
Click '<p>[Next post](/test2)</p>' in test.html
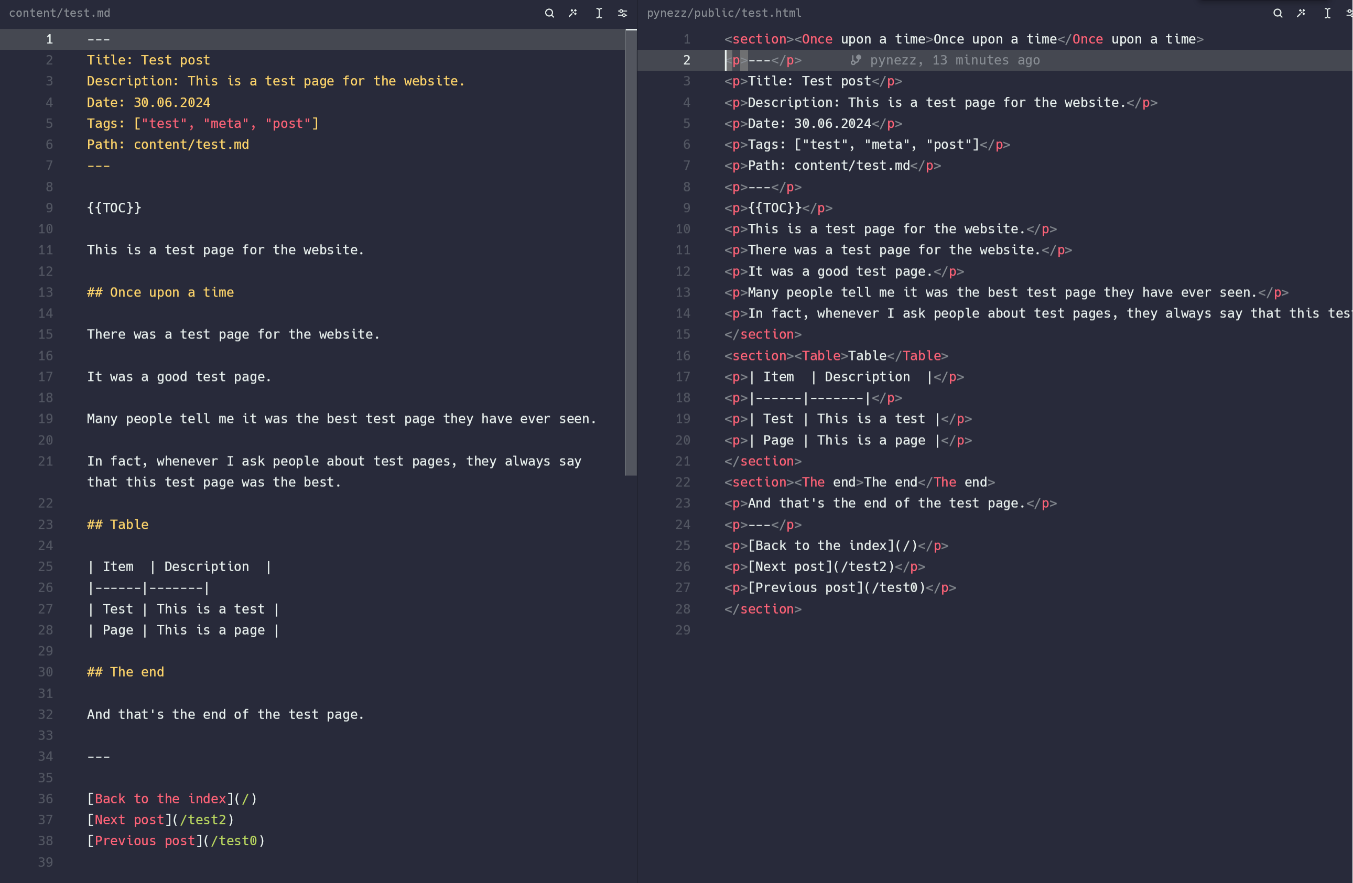coord(825,566)
